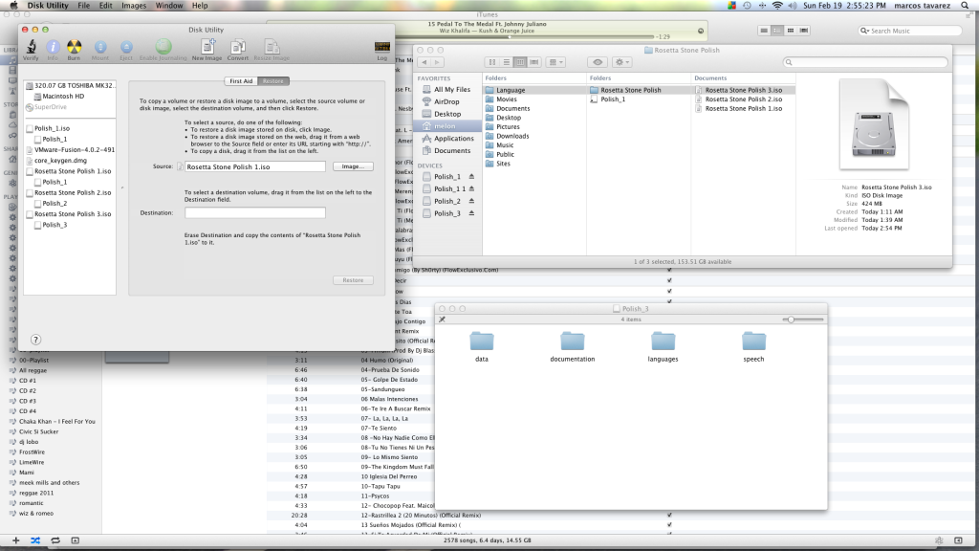Open AirDrop in the Finder sidebar
This screenshot has width=979, height=551.
point(446,101)
